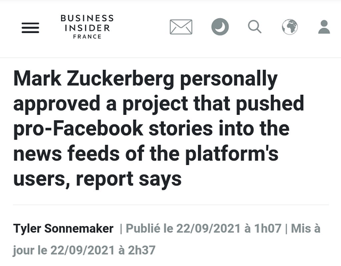Click the newsletter envelope icon
Screen dimensions: 341x266
[181, 27]
